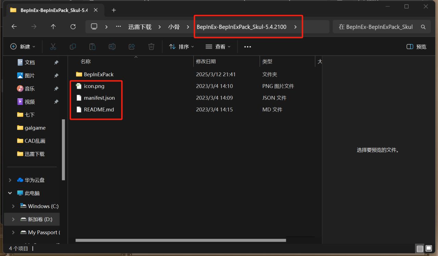Image resolution: width=438 pixels, height=256 pixels.
Task: Open 七下 folder in sidebar
Action: [x=26, y=115]
